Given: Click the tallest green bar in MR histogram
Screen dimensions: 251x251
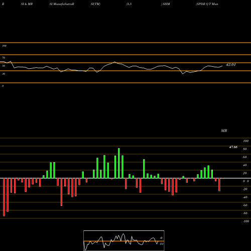Looking at the screenshot, I should (119, 163).
